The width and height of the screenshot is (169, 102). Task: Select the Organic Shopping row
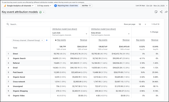(83, 91)
